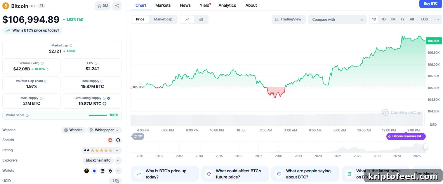Open the Compare with dropdown
The image size is (443, 184).
(x=337, y=20)
